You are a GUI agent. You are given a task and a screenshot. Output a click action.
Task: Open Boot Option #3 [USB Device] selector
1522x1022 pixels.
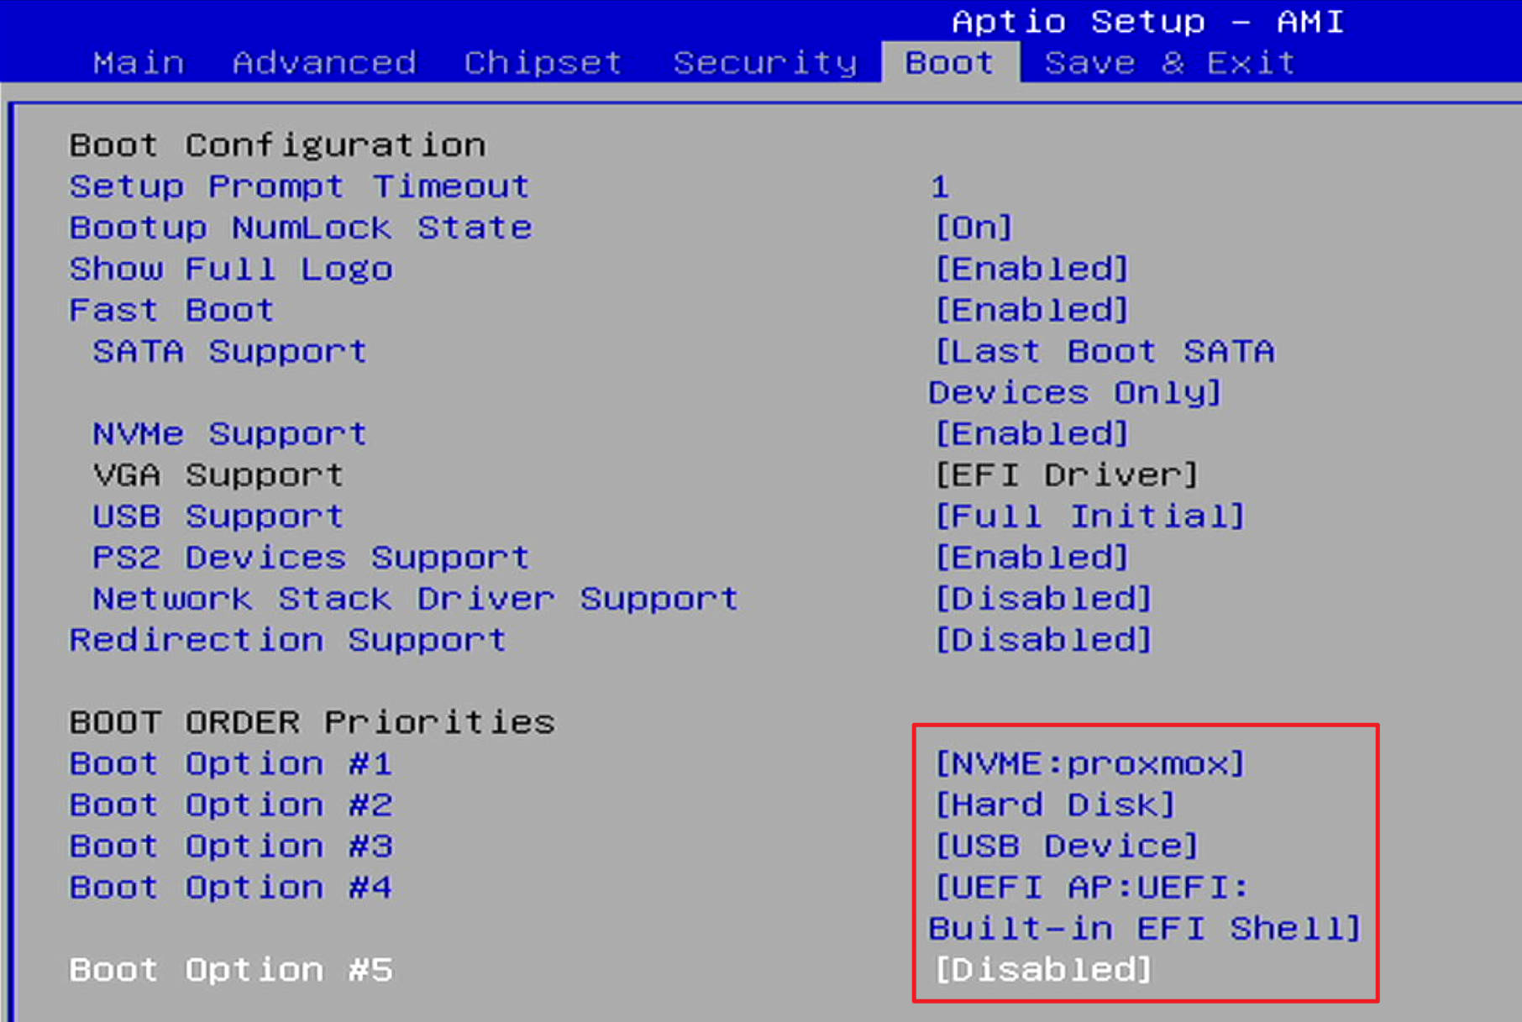coord(1067,846)
